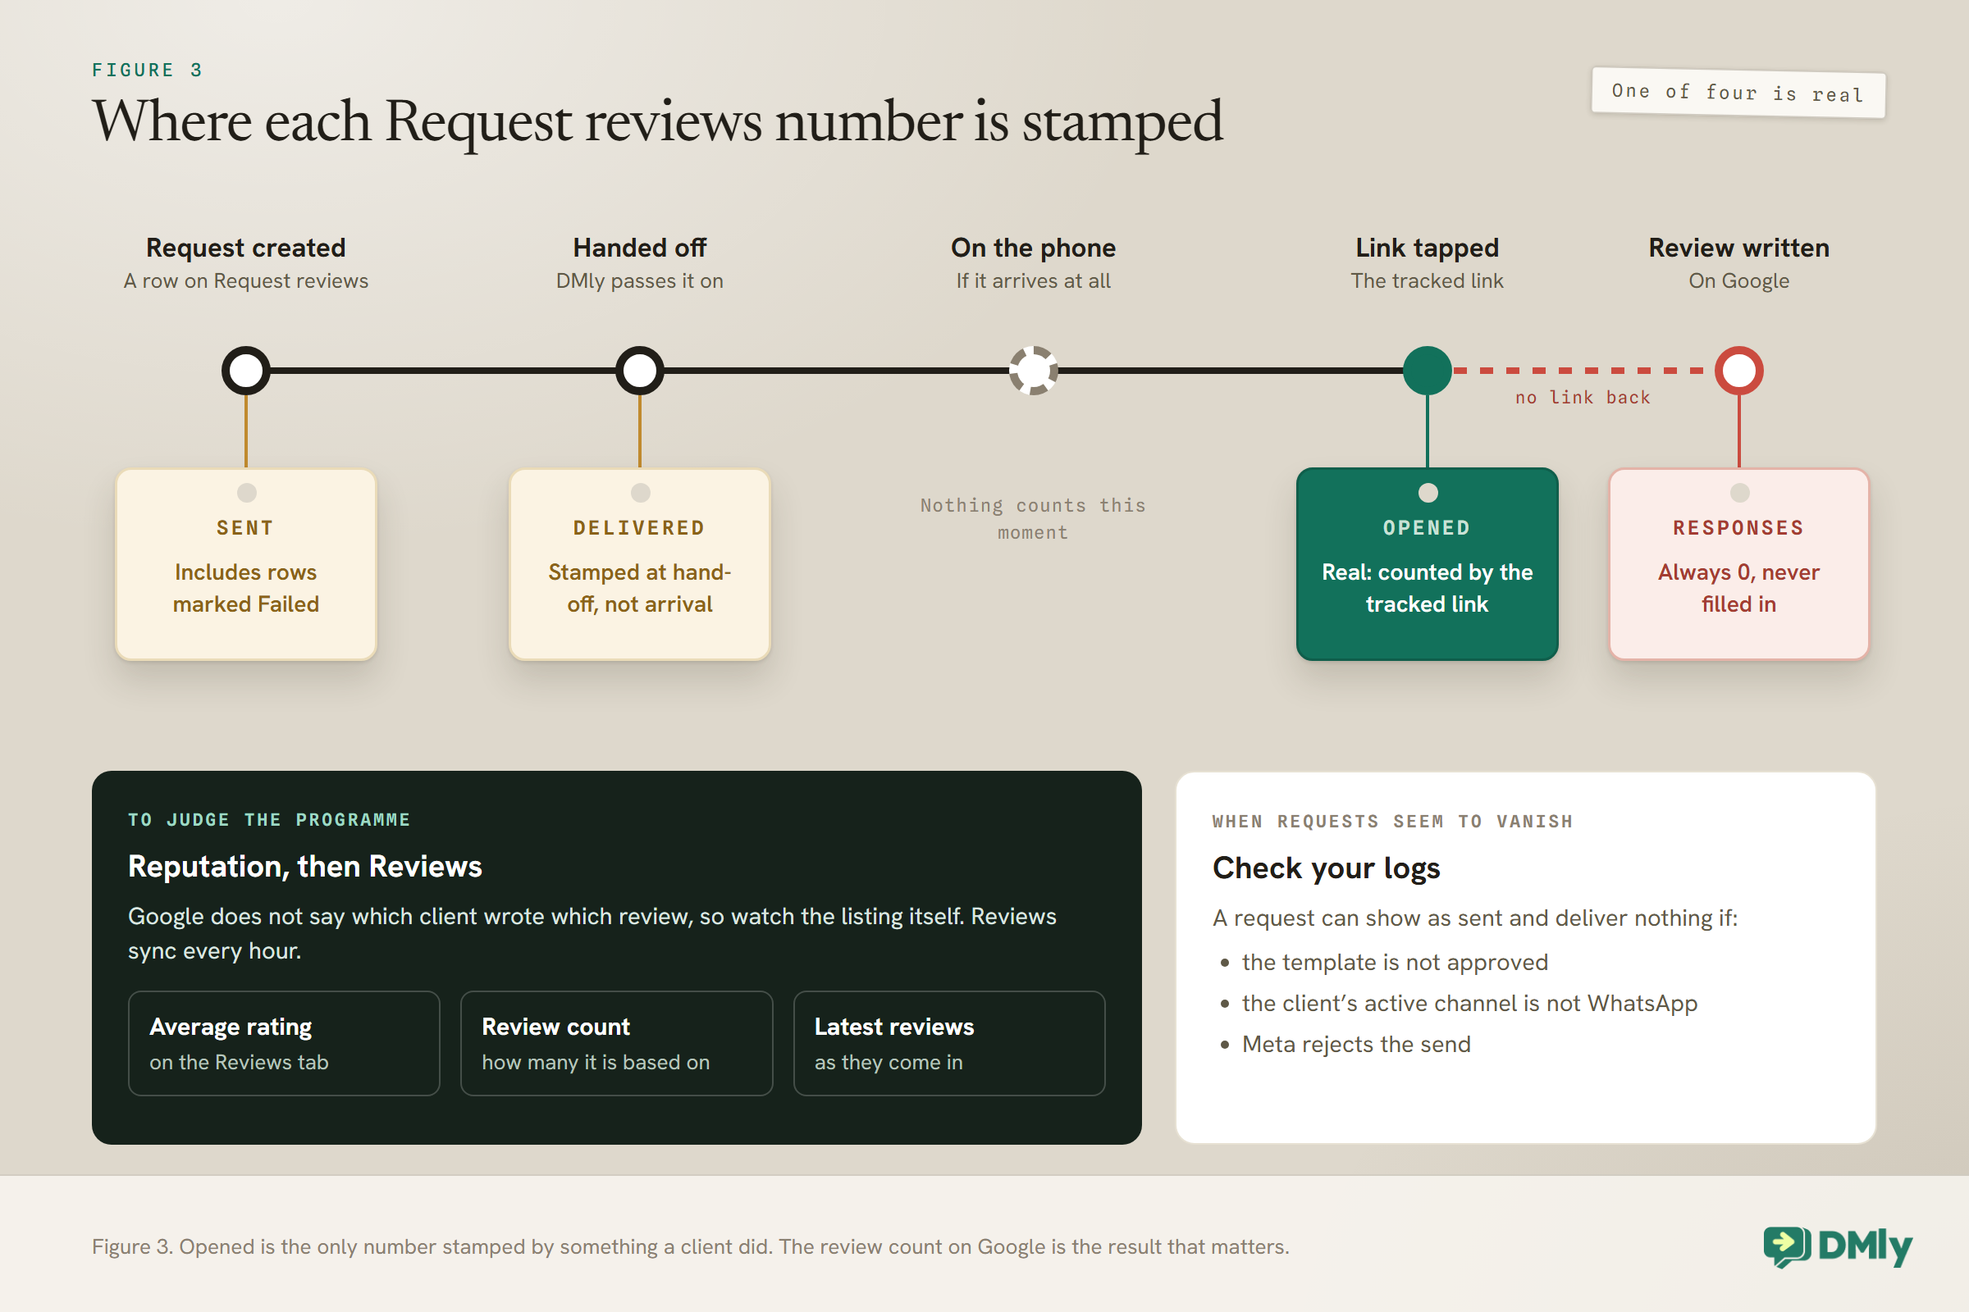Click 'TO JUDGE THE PROGRAMME' label
1969x1312 pixels.
pyautogui.click(x=269, y=820)
